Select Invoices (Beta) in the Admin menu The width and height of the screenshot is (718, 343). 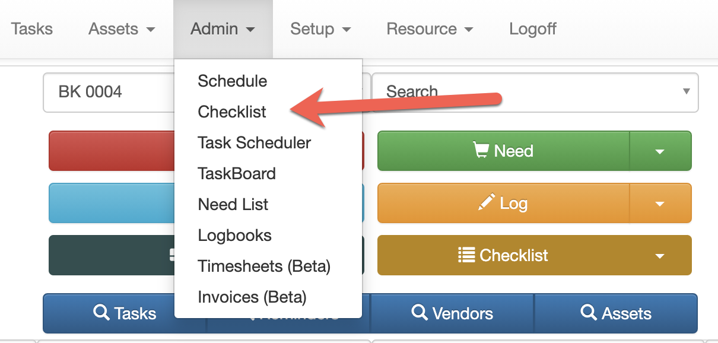click(x=253, y=297)
